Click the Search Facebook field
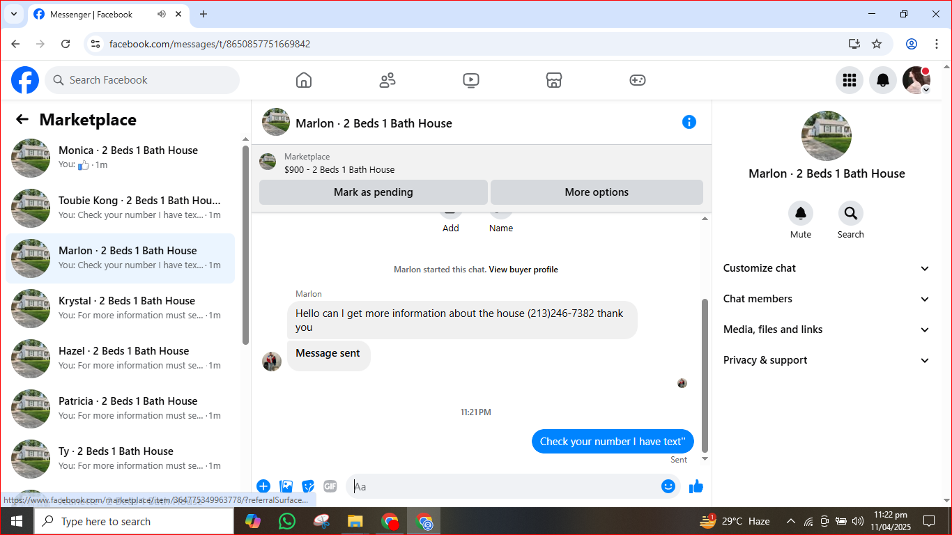Viewport: 952px width, 535px height. pyautogui.click(x=142, y=80)
